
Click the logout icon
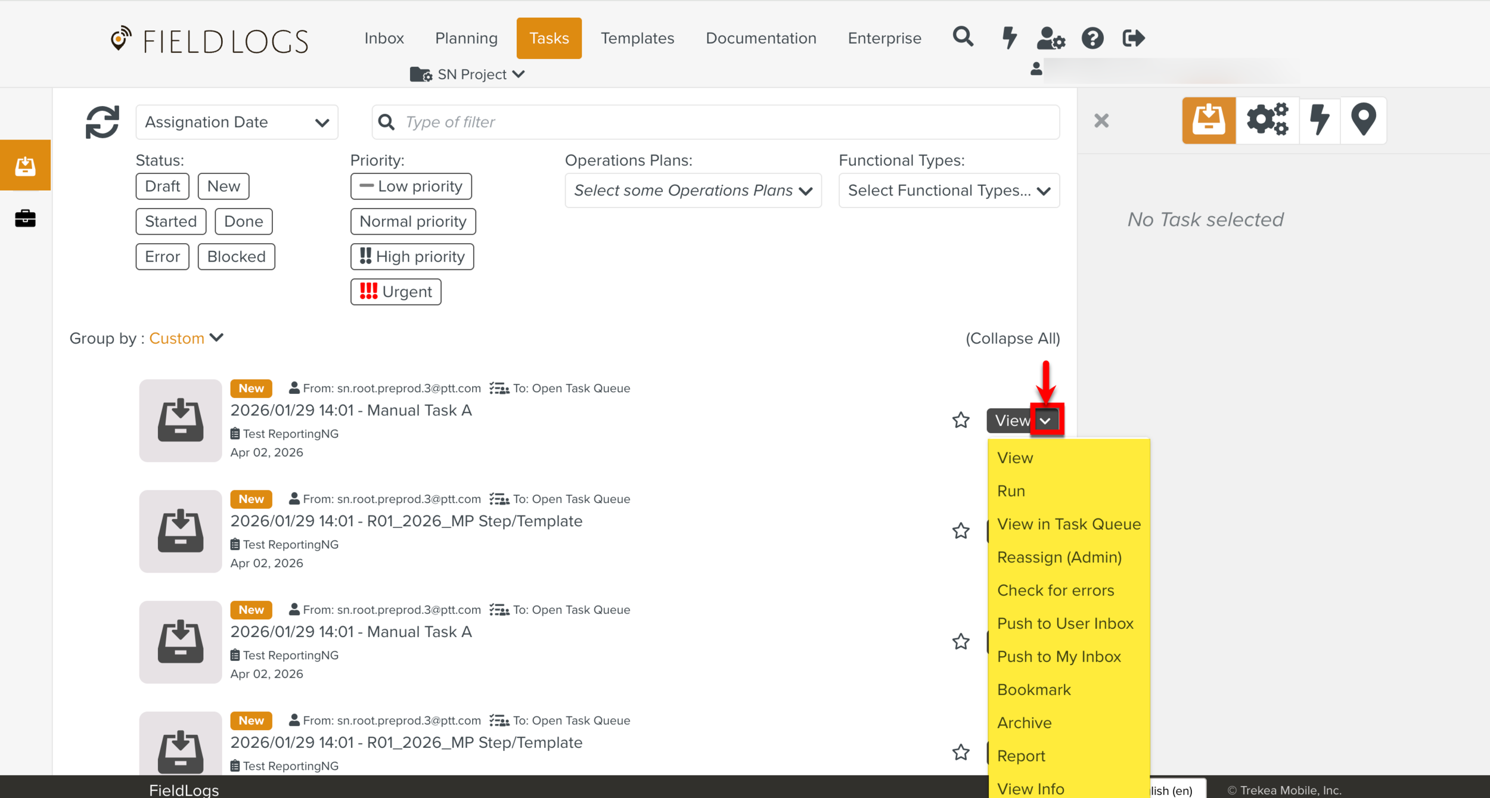pos(1133,38)
